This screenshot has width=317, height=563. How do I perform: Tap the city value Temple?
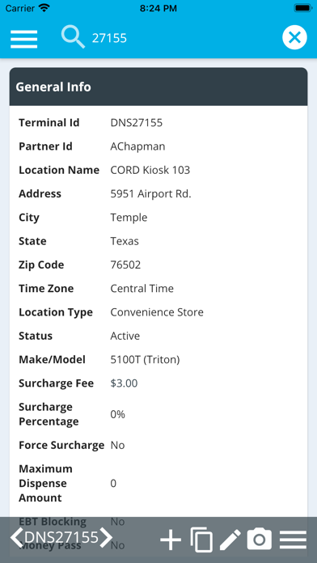[x=129, y=218]
